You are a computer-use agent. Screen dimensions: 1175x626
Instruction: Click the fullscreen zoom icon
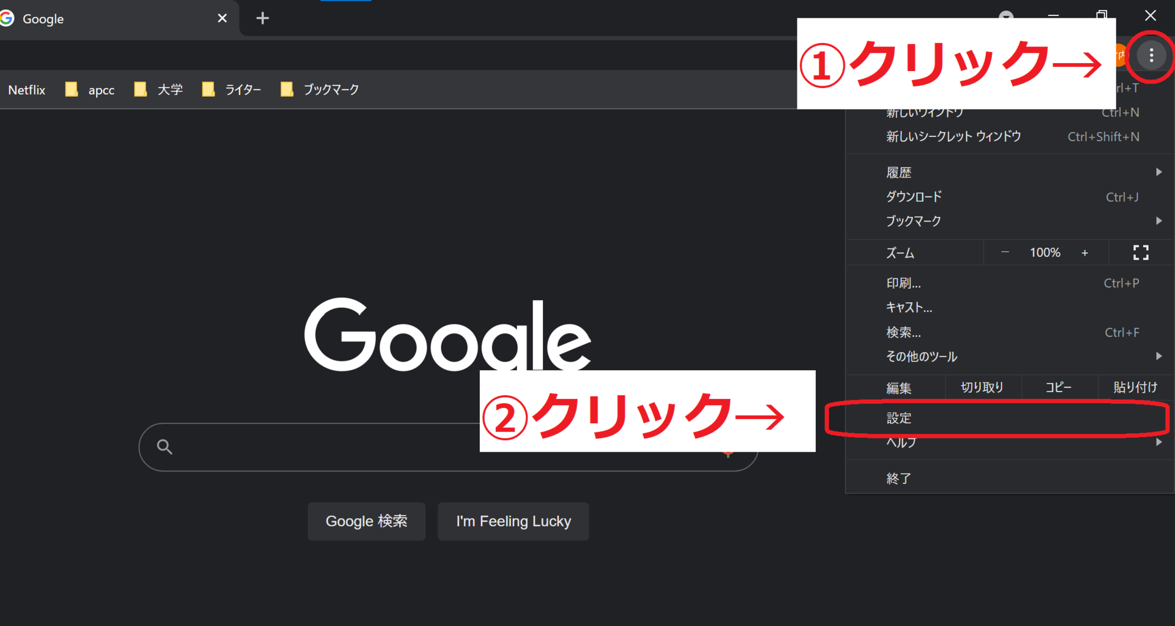click(x=1141, y=253)
